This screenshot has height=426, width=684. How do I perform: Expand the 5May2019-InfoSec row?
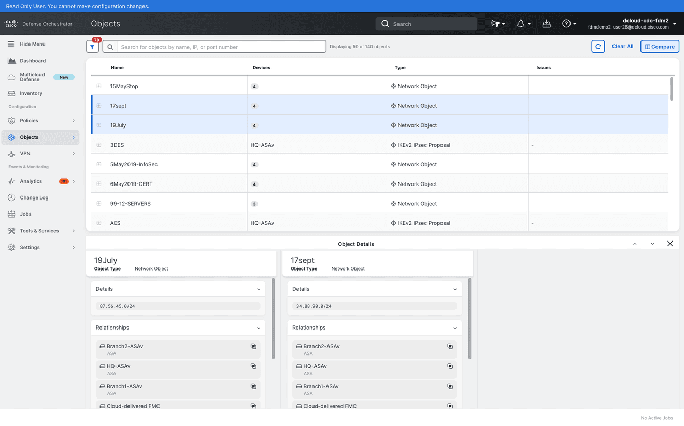pos(99,164)
